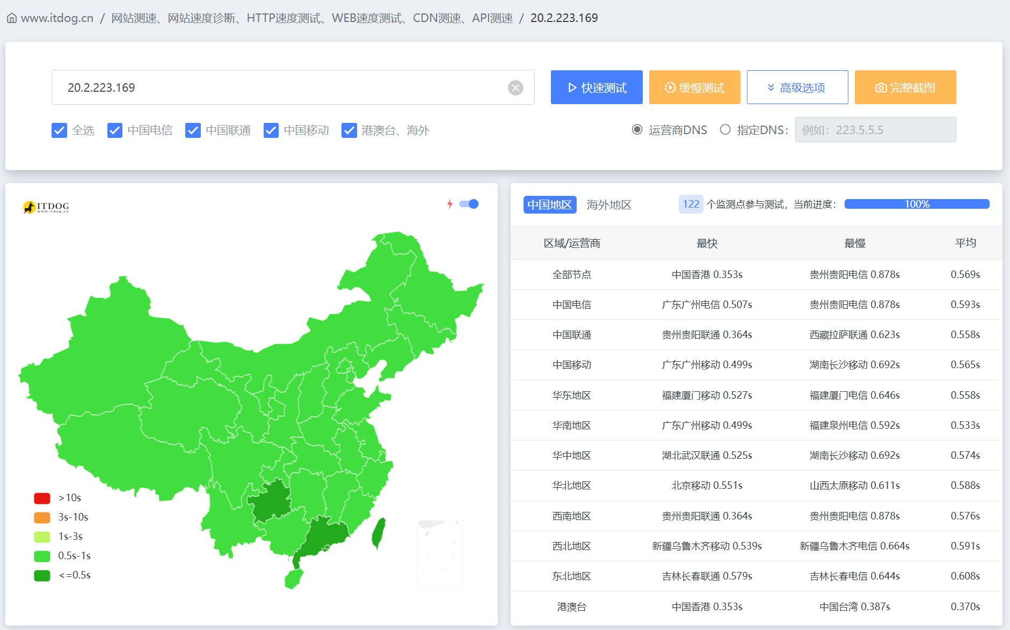Click 贵州贵阳电信 0.878s in 全部节点 row
This screenshot has height=630, width=1010.
[855, 275]
